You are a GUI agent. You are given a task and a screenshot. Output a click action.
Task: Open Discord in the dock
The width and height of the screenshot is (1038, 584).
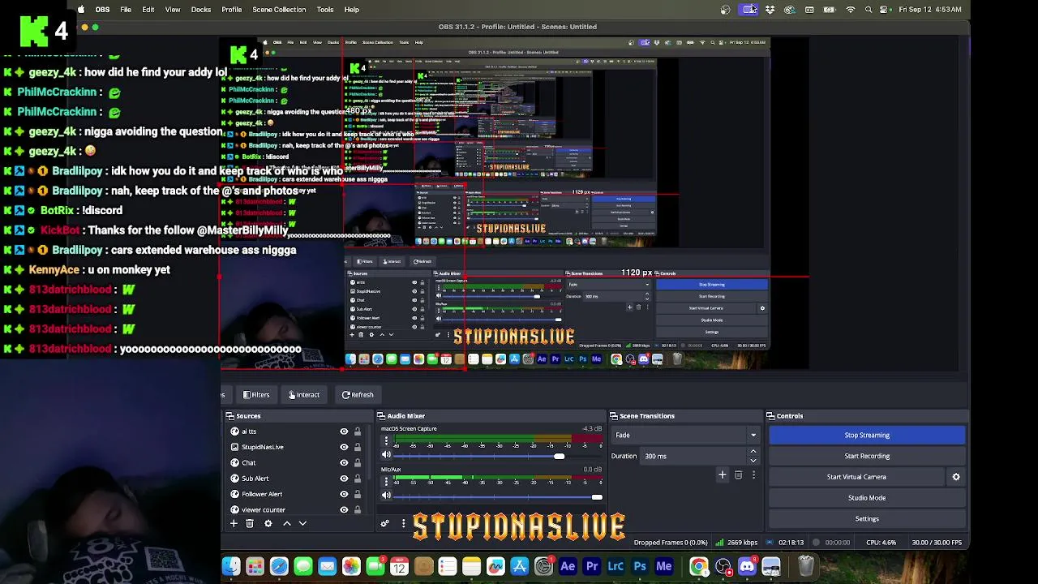[x=747, y=566]
